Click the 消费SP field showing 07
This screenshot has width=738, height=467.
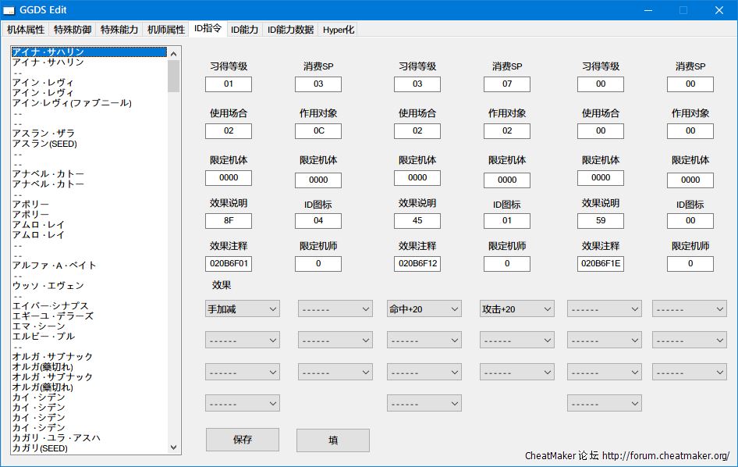coord(506,84)
